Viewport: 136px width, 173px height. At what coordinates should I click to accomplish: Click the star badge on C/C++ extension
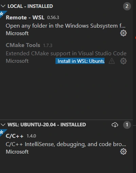[2, 132]
